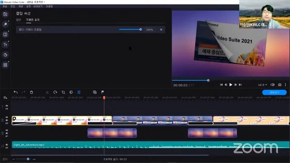Hide the title track with eye icon
290x163 pixels.
coord(7,106)
